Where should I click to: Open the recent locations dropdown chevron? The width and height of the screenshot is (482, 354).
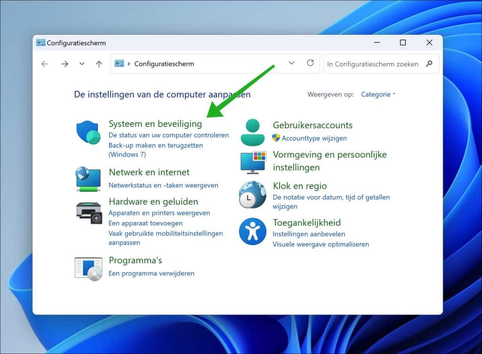coord(82,64)
